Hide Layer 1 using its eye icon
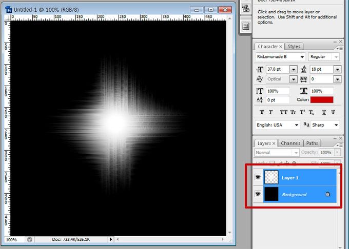The height and width of the screenshot is (249, 349). pos(258,177)
